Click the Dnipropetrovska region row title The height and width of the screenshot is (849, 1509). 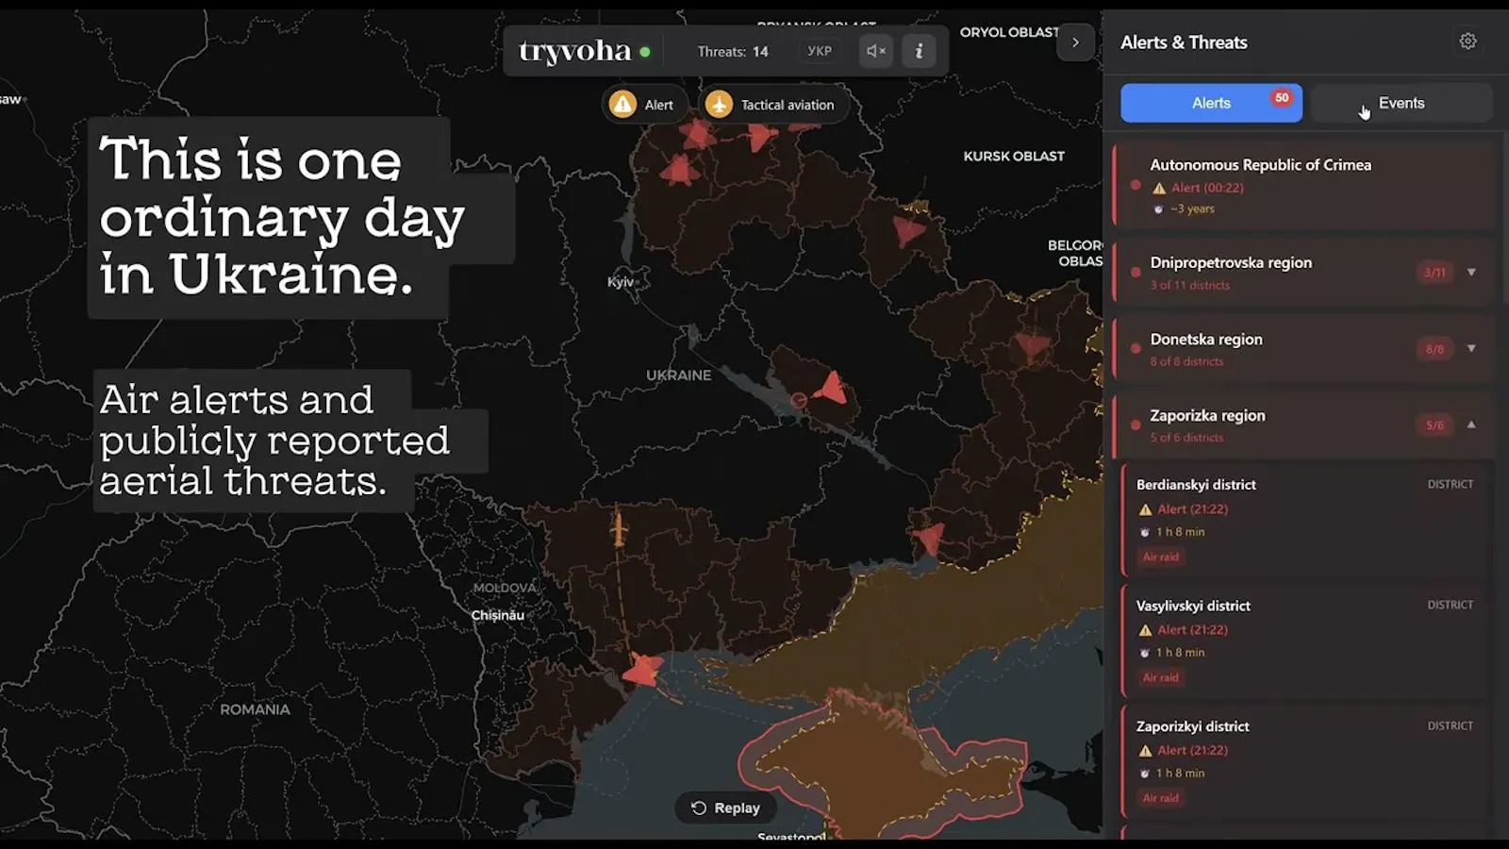click(x=1231, y=262)
